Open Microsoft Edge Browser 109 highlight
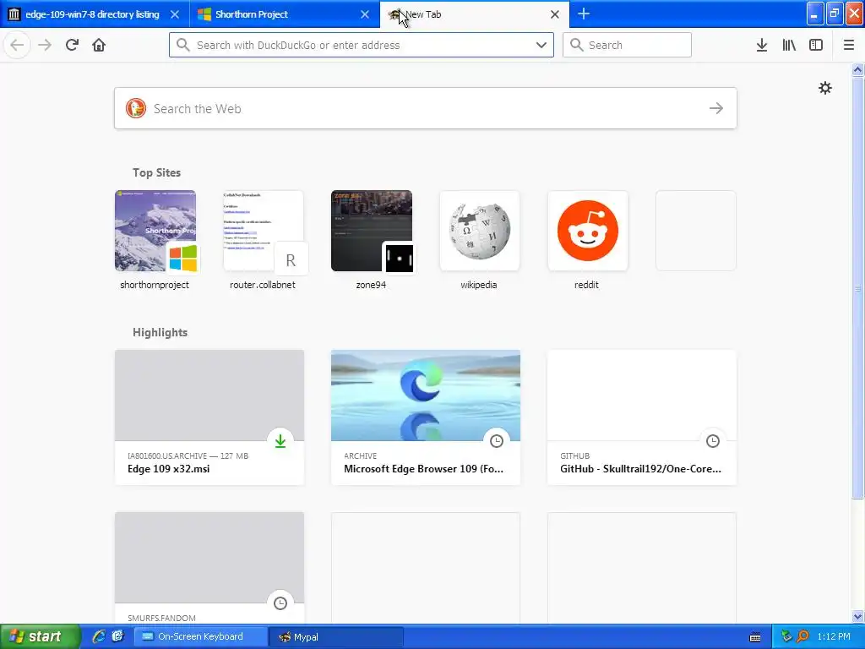 tap(426, 417)
